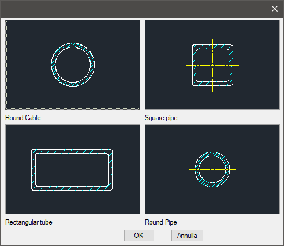Click the "Round Cable" text label
The width and height of the screenshot is (284, 246).
pyautogui.click(x=23, y=118)
